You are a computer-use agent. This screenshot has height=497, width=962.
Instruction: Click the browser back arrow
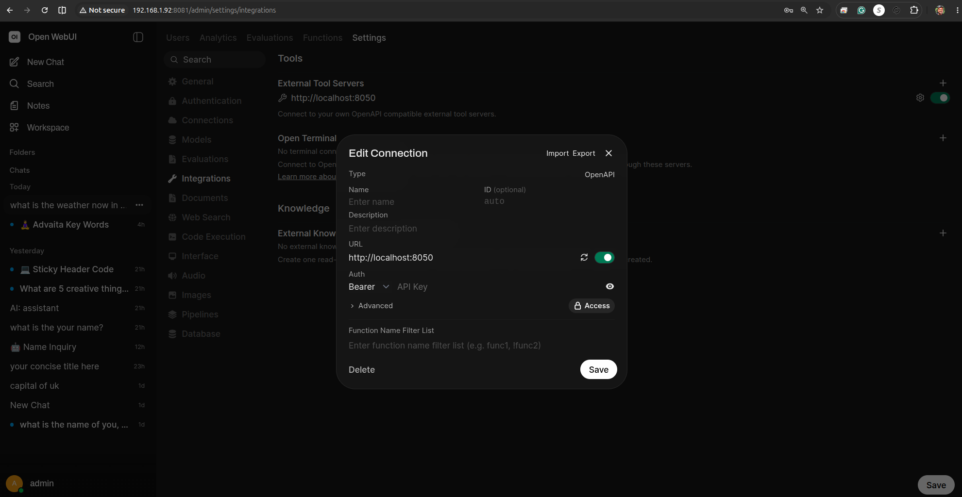(x=10, y=10)
